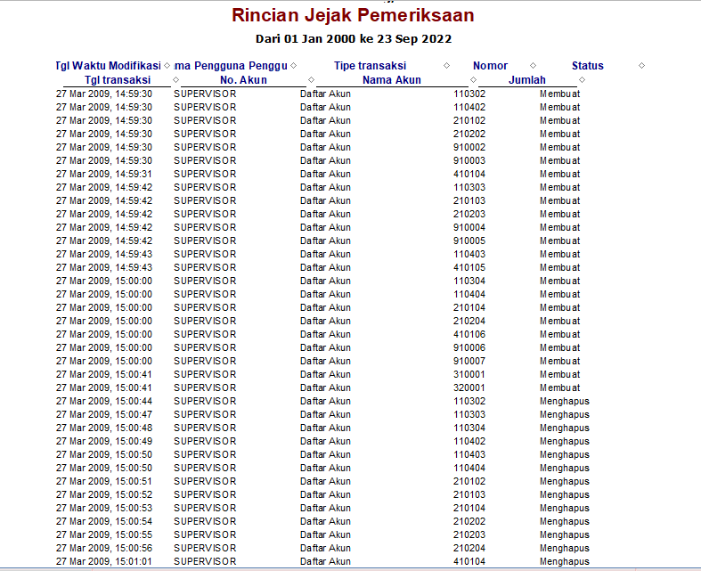Click the diamond marker after Tgl transaksi
The width and height of the screenshot is (701, 571).
click(x=175, y=80)
